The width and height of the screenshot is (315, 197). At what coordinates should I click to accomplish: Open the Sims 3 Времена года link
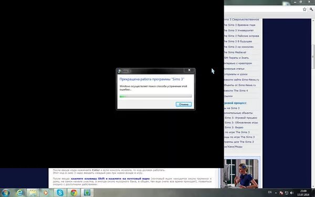click(239, 25)
